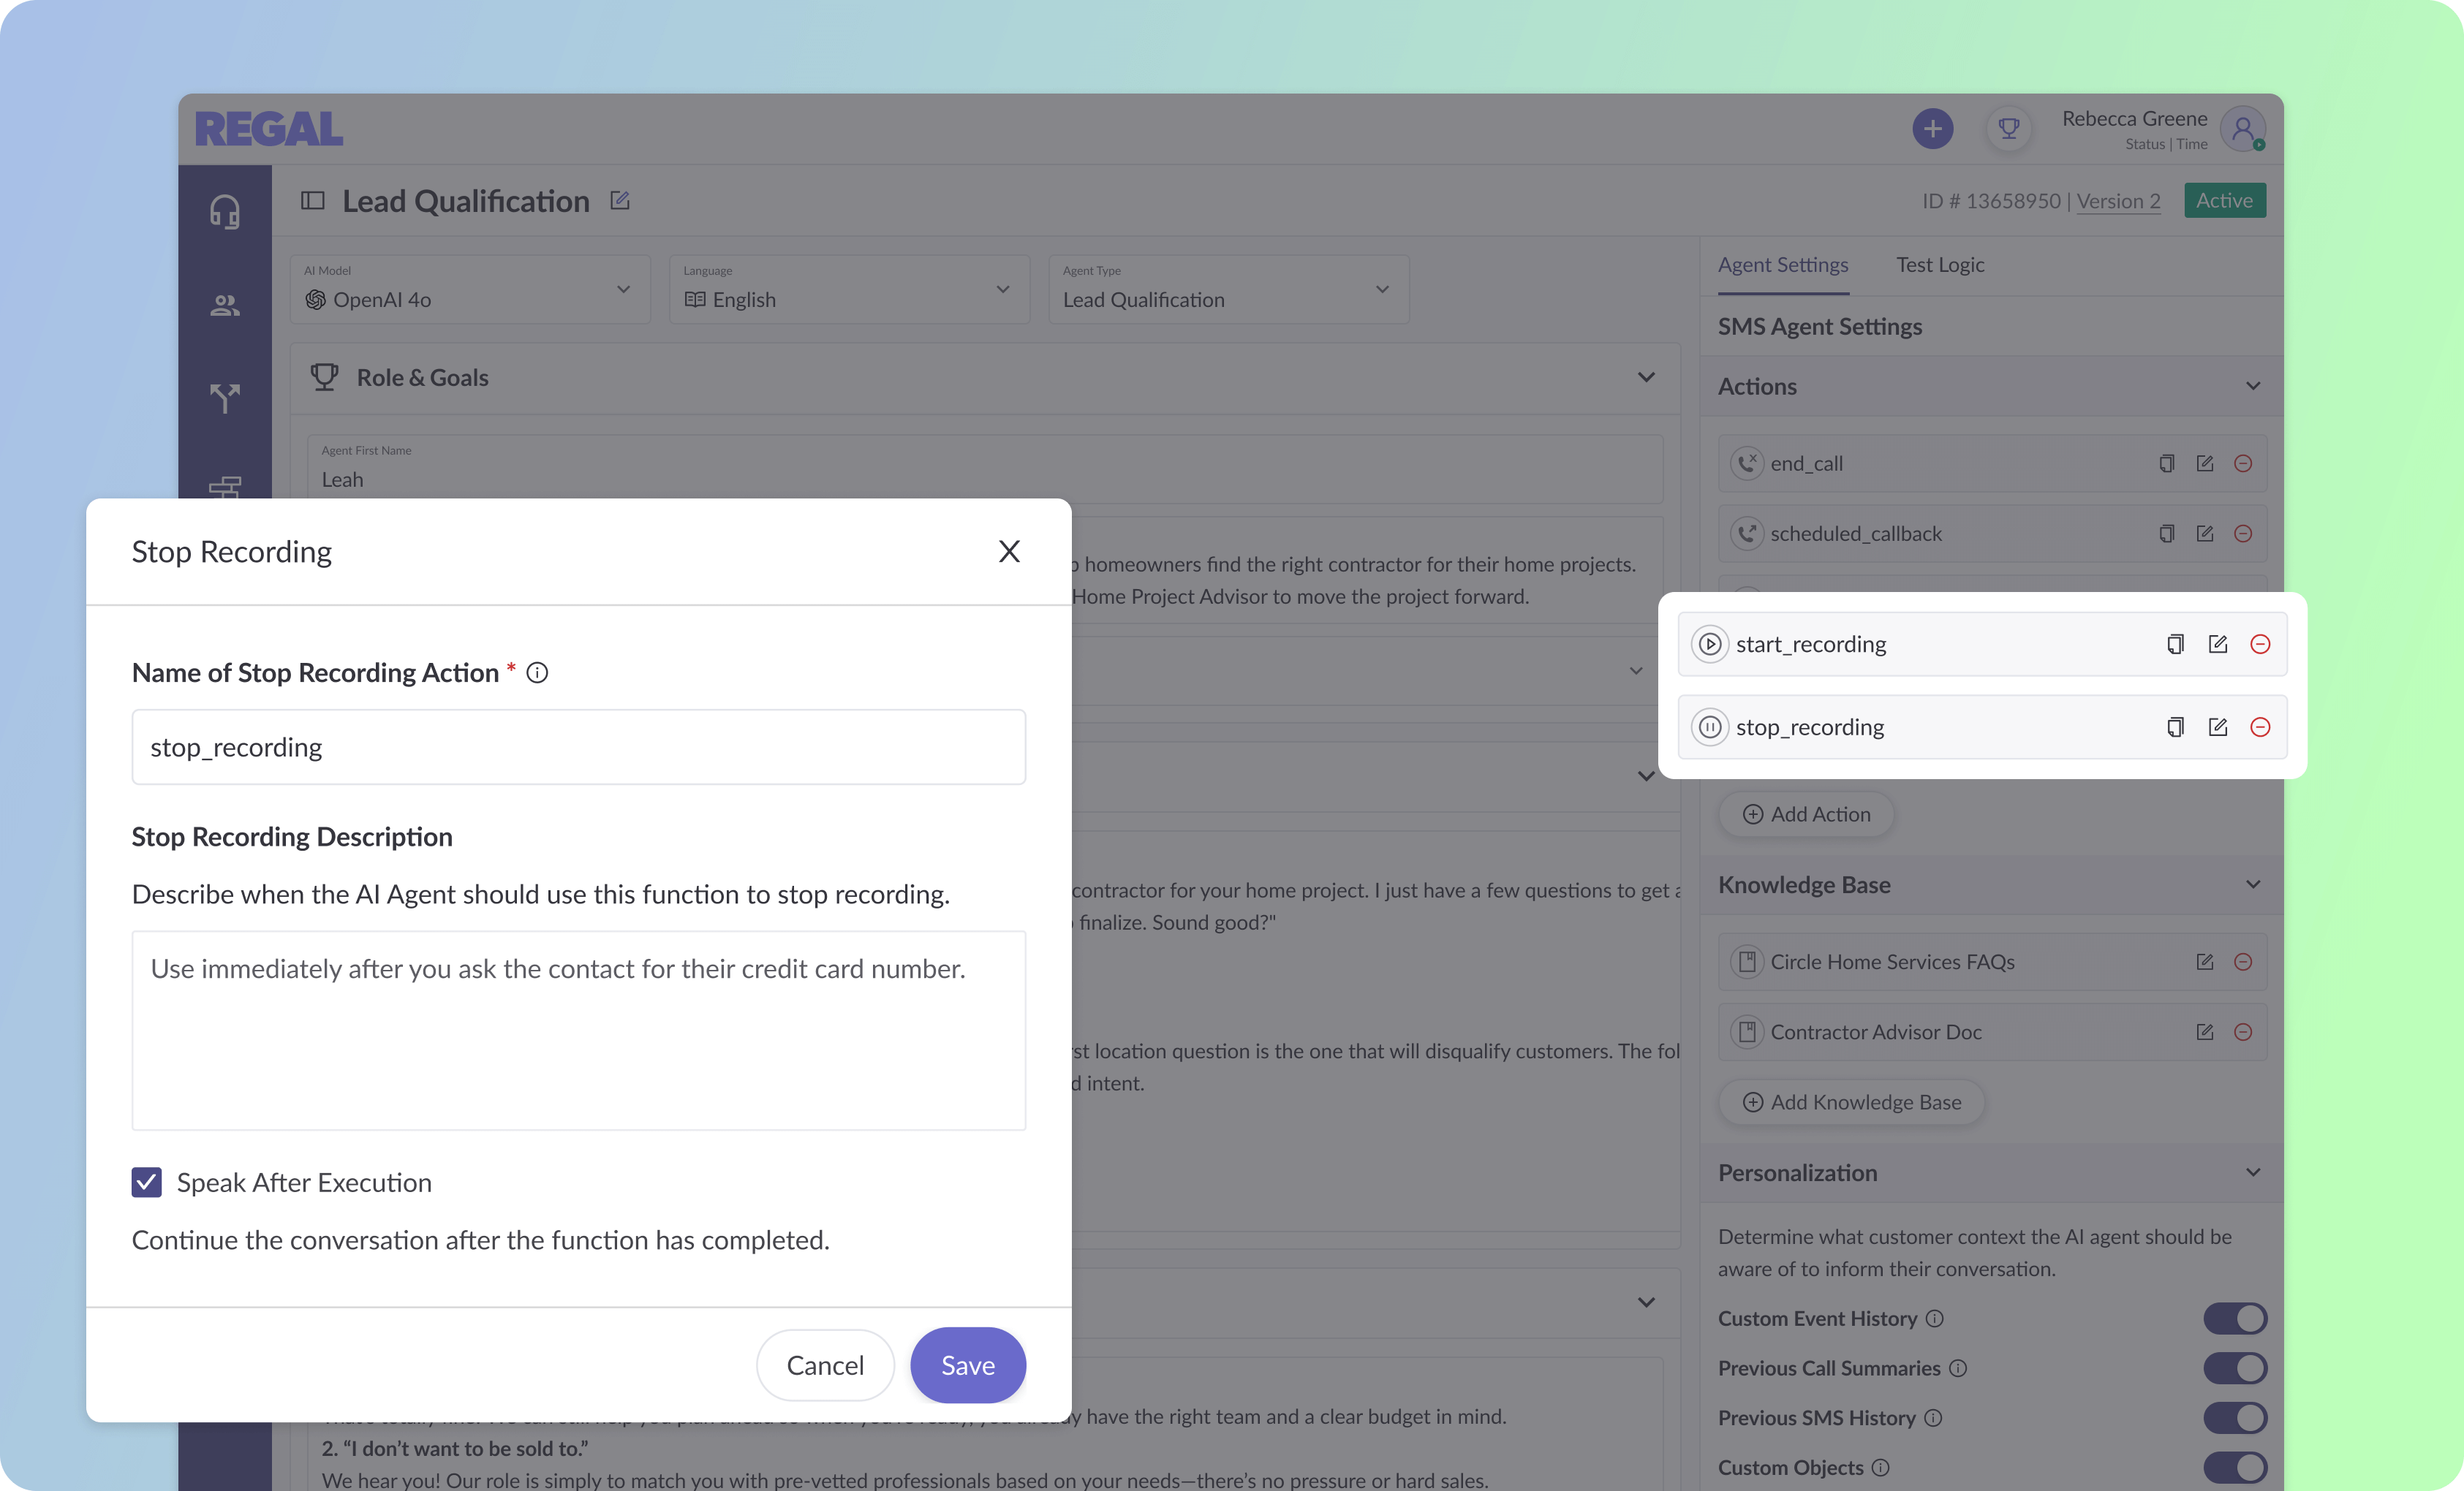Collapse the Personalization section

point(2253,1173)
